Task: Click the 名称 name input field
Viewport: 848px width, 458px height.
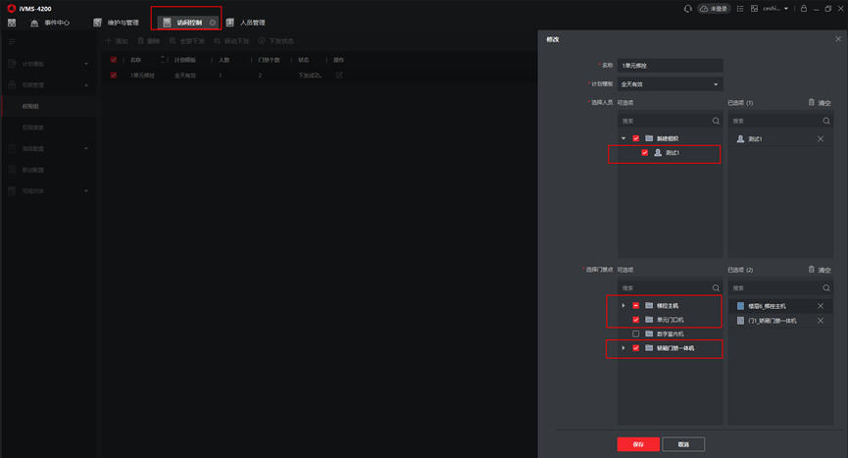Action: click(671, 66)
